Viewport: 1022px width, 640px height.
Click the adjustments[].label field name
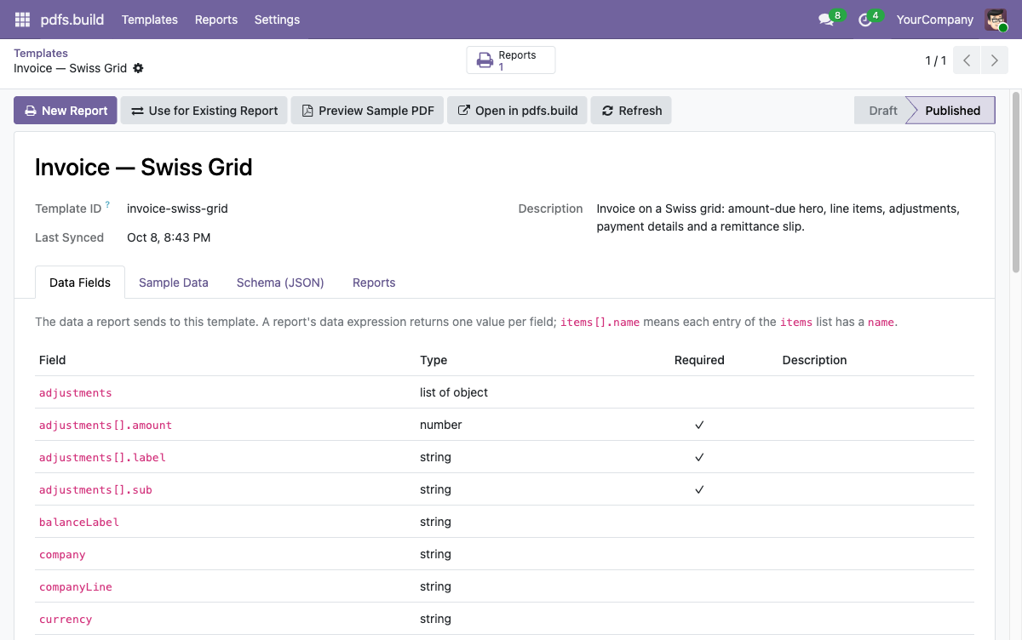click(102, 457)
